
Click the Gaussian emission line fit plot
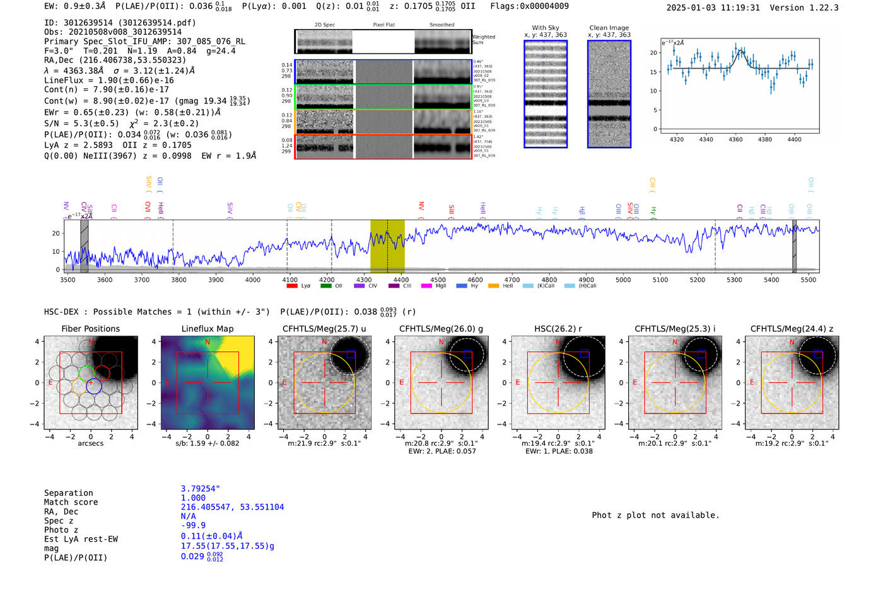[739, 86]
